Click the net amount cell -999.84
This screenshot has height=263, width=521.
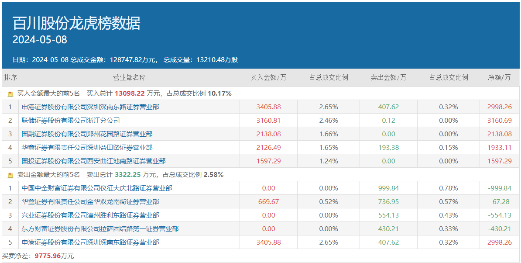pos(500,188)
